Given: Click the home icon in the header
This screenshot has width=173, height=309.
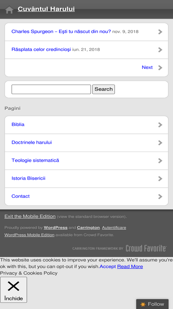Looking at the screenshot, I should click(9, 10).
